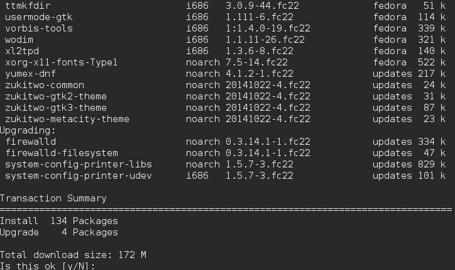Select zukitwo-common package line
This screenshot has width=455, height=270.
point(225,85)
